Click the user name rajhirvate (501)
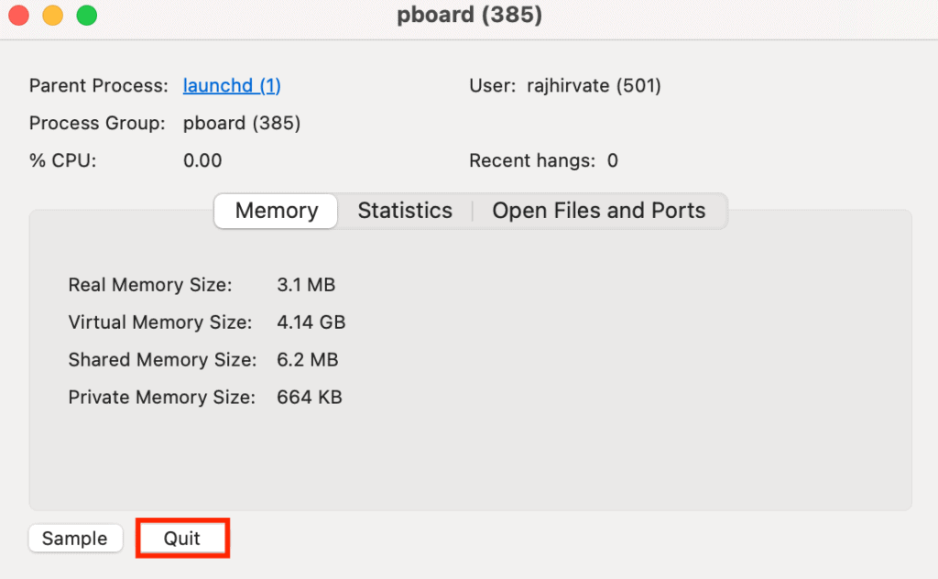 [x=594, y=86]
